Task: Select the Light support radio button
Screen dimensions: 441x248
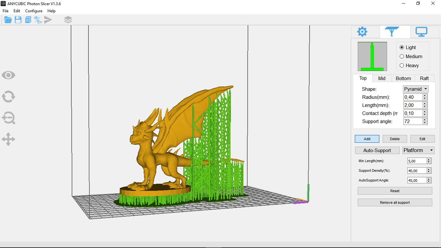Action: [x=402, y=47]
